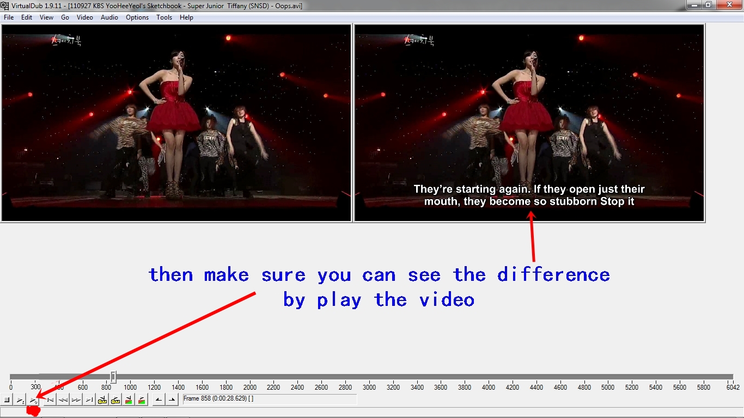Click the 2000 label on the frame ruler

coord(250,388)
